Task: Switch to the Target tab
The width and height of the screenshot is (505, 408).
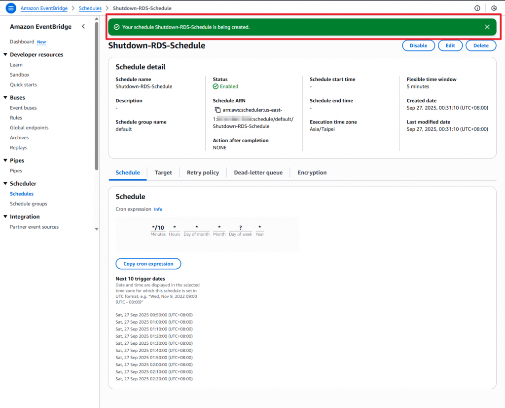Action: coord(163,172)
